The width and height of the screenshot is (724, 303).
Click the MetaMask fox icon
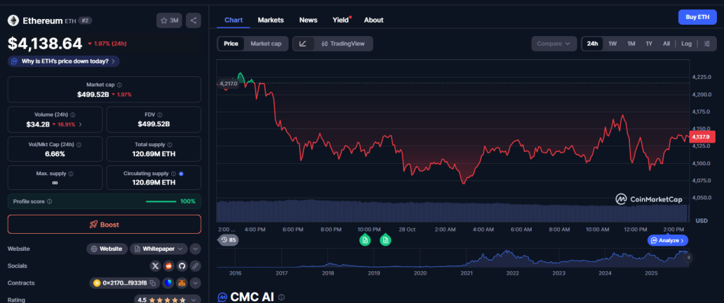coord(182,283)
